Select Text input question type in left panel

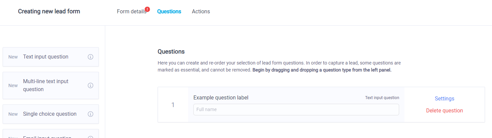(x=46, y=57)
